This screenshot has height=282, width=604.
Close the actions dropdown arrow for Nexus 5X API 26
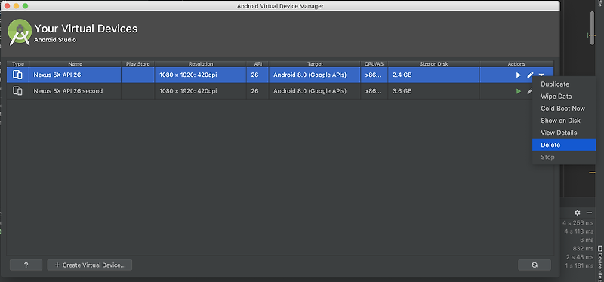coord(541,75)
